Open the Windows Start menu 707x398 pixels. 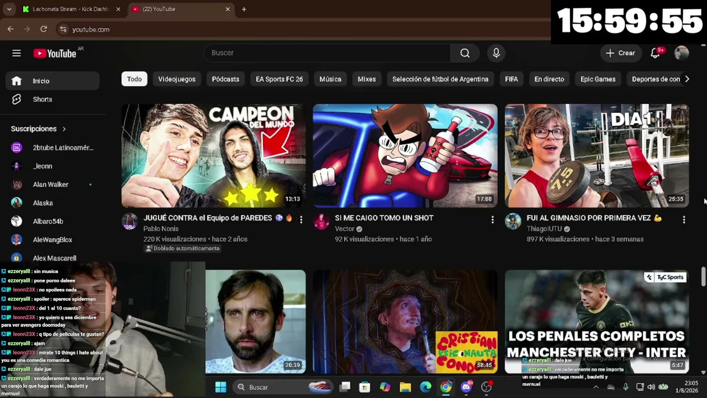click(220, 387)
